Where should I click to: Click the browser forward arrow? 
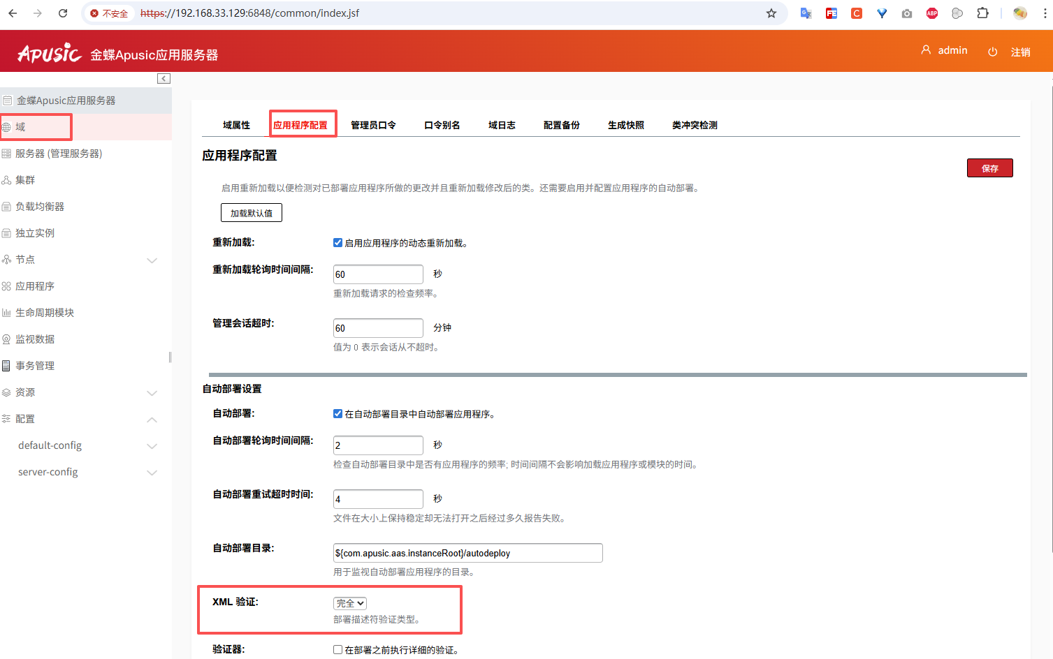(38, 13)
